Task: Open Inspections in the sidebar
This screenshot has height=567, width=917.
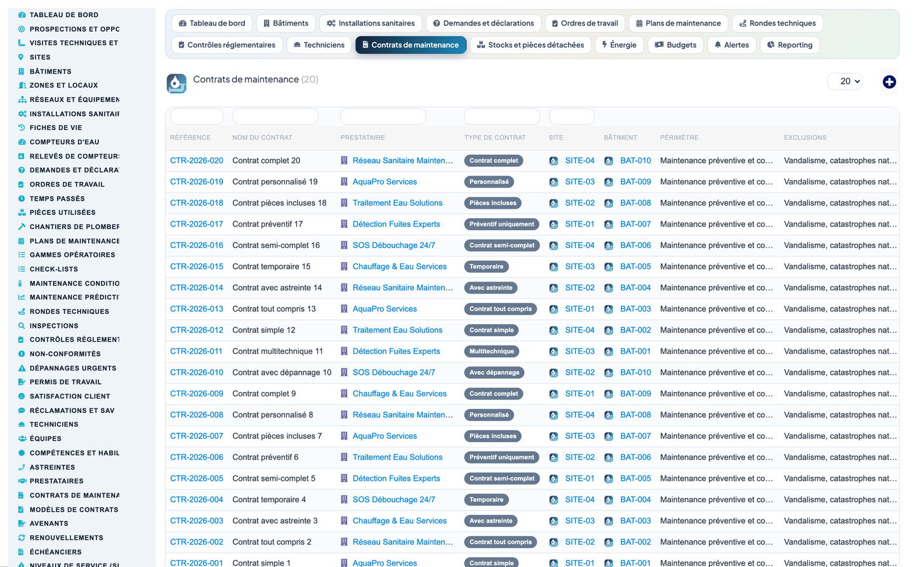Action: tap(54, 326)
